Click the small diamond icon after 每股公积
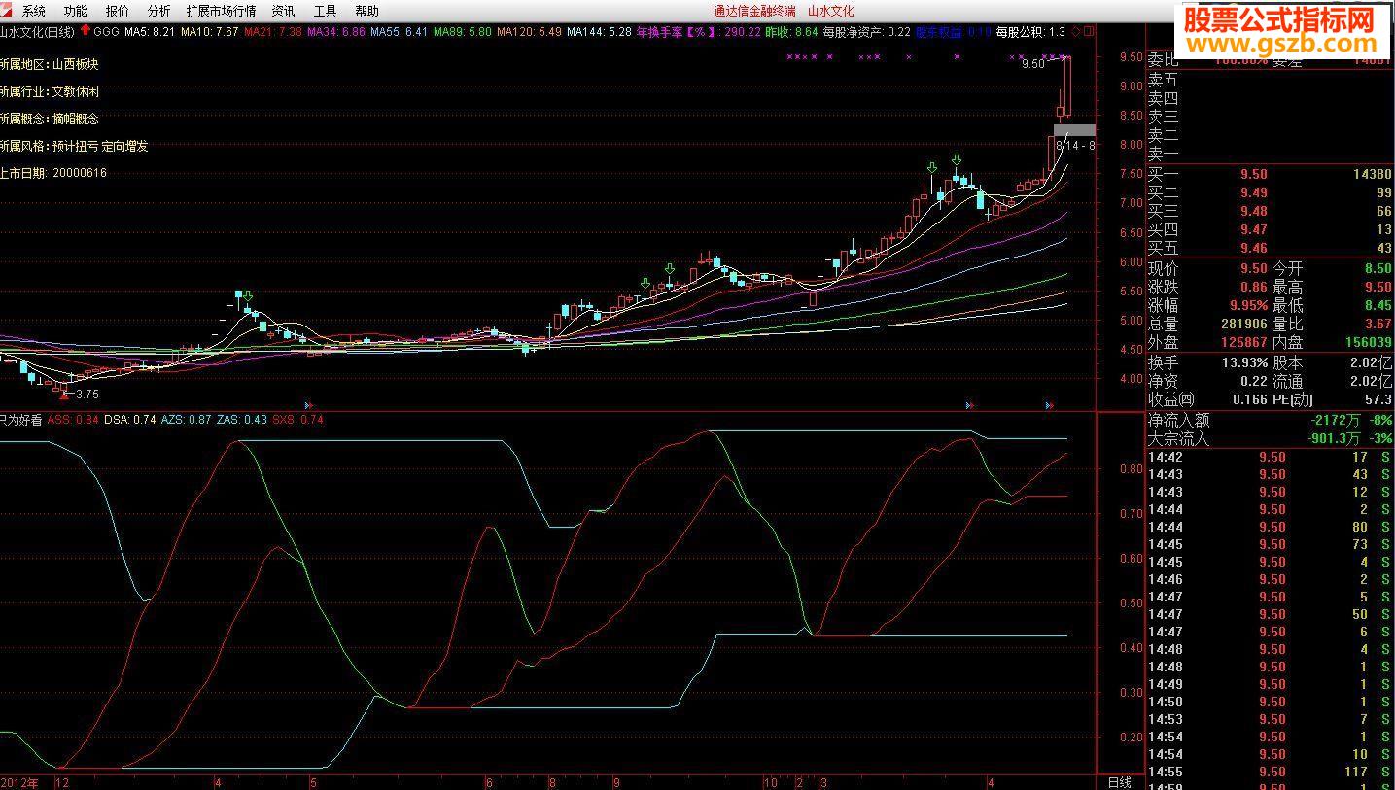 pos(1077,31)
